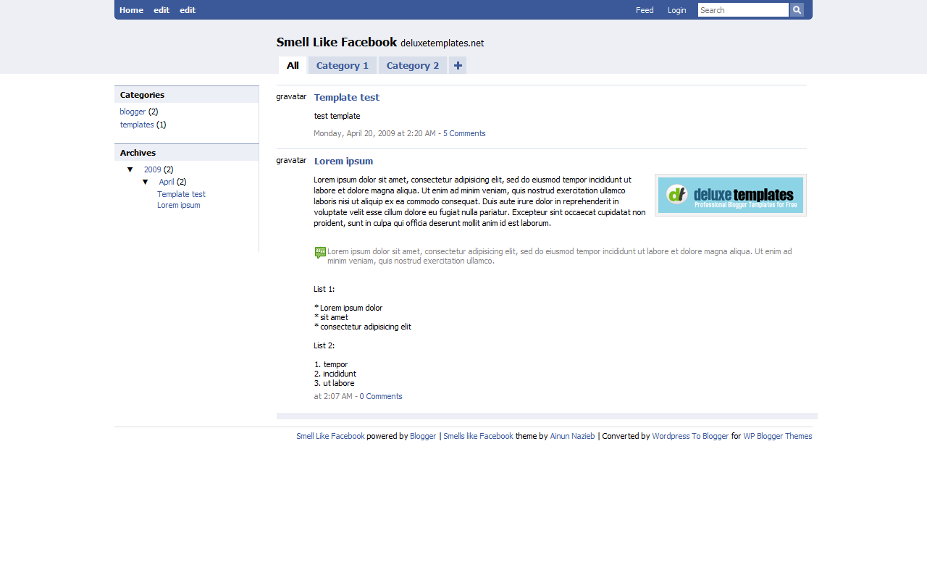This screenshot has width=927, height=575.
Task: Switch to the Category 2 tab
Action: [413, 65]
